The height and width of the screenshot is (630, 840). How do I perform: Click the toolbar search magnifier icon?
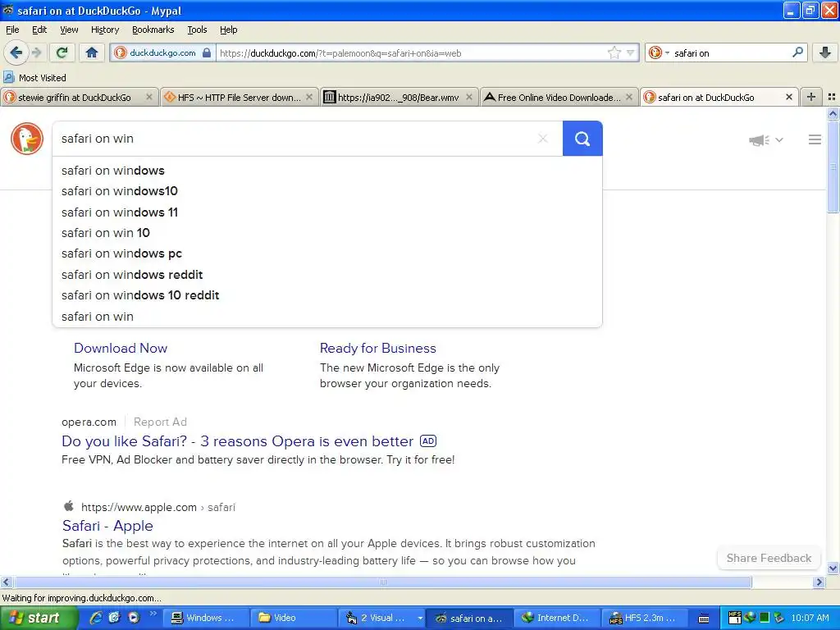click(797, 52)
